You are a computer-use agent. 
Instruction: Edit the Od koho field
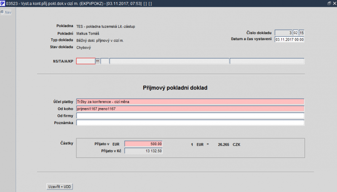point(190,109)
